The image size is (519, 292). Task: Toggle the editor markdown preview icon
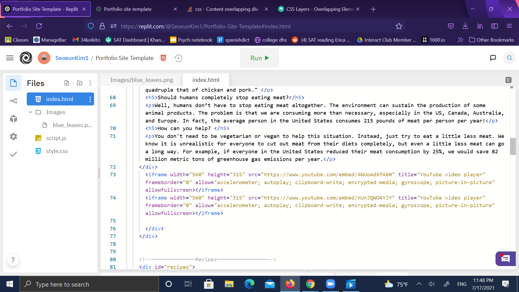click(508, 80)
